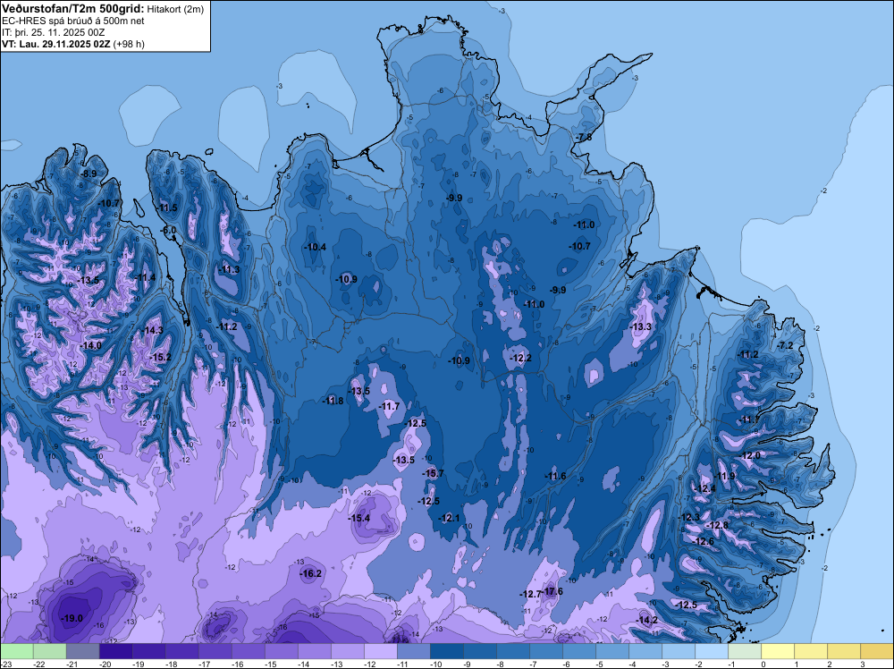894x669 pixels.
Task: Click the -12.6 temperature label on map
Action: pos(703,541)
